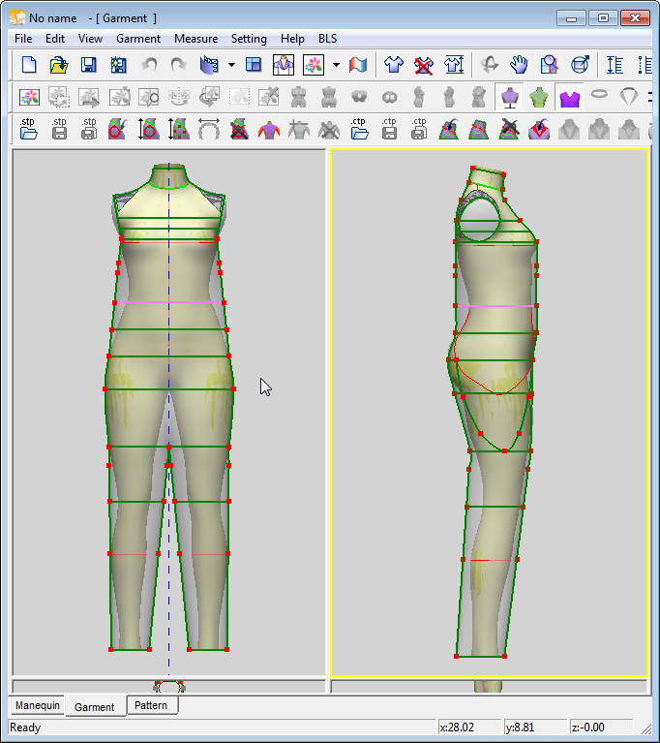This screenshot has width=660, height=743.
Task: Click the first armhole vertical resize icon
Action: click(148, 129)
